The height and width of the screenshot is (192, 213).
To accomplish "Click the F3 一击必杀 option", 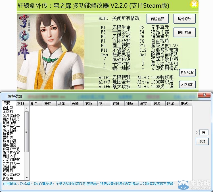I will click(x=116, y=32).
